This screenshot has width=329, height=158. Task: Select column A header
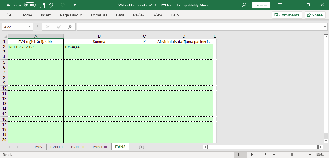click(36, 37)
